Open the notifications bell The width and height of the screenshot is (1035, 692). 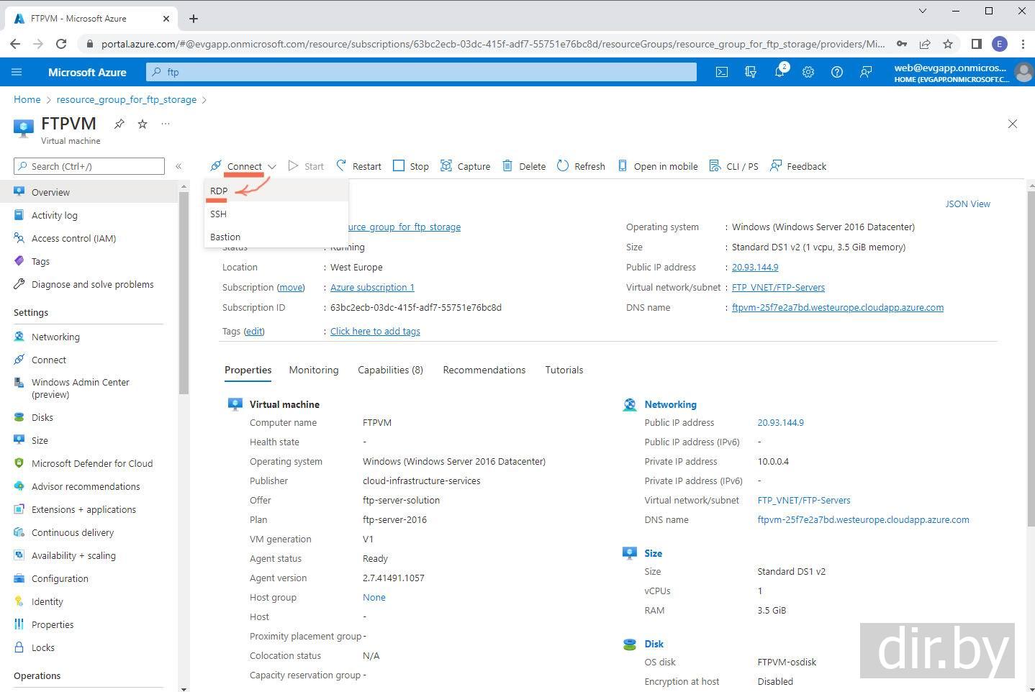(780, 71)
